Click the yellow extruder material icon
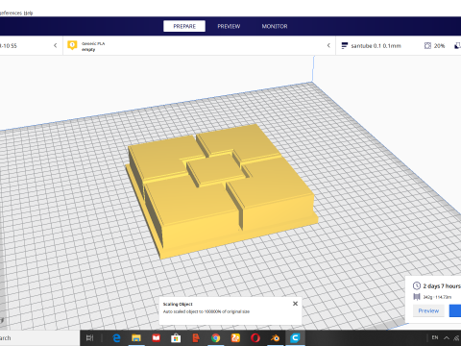This screenshot has height=346, width=461. pos(72,45)
